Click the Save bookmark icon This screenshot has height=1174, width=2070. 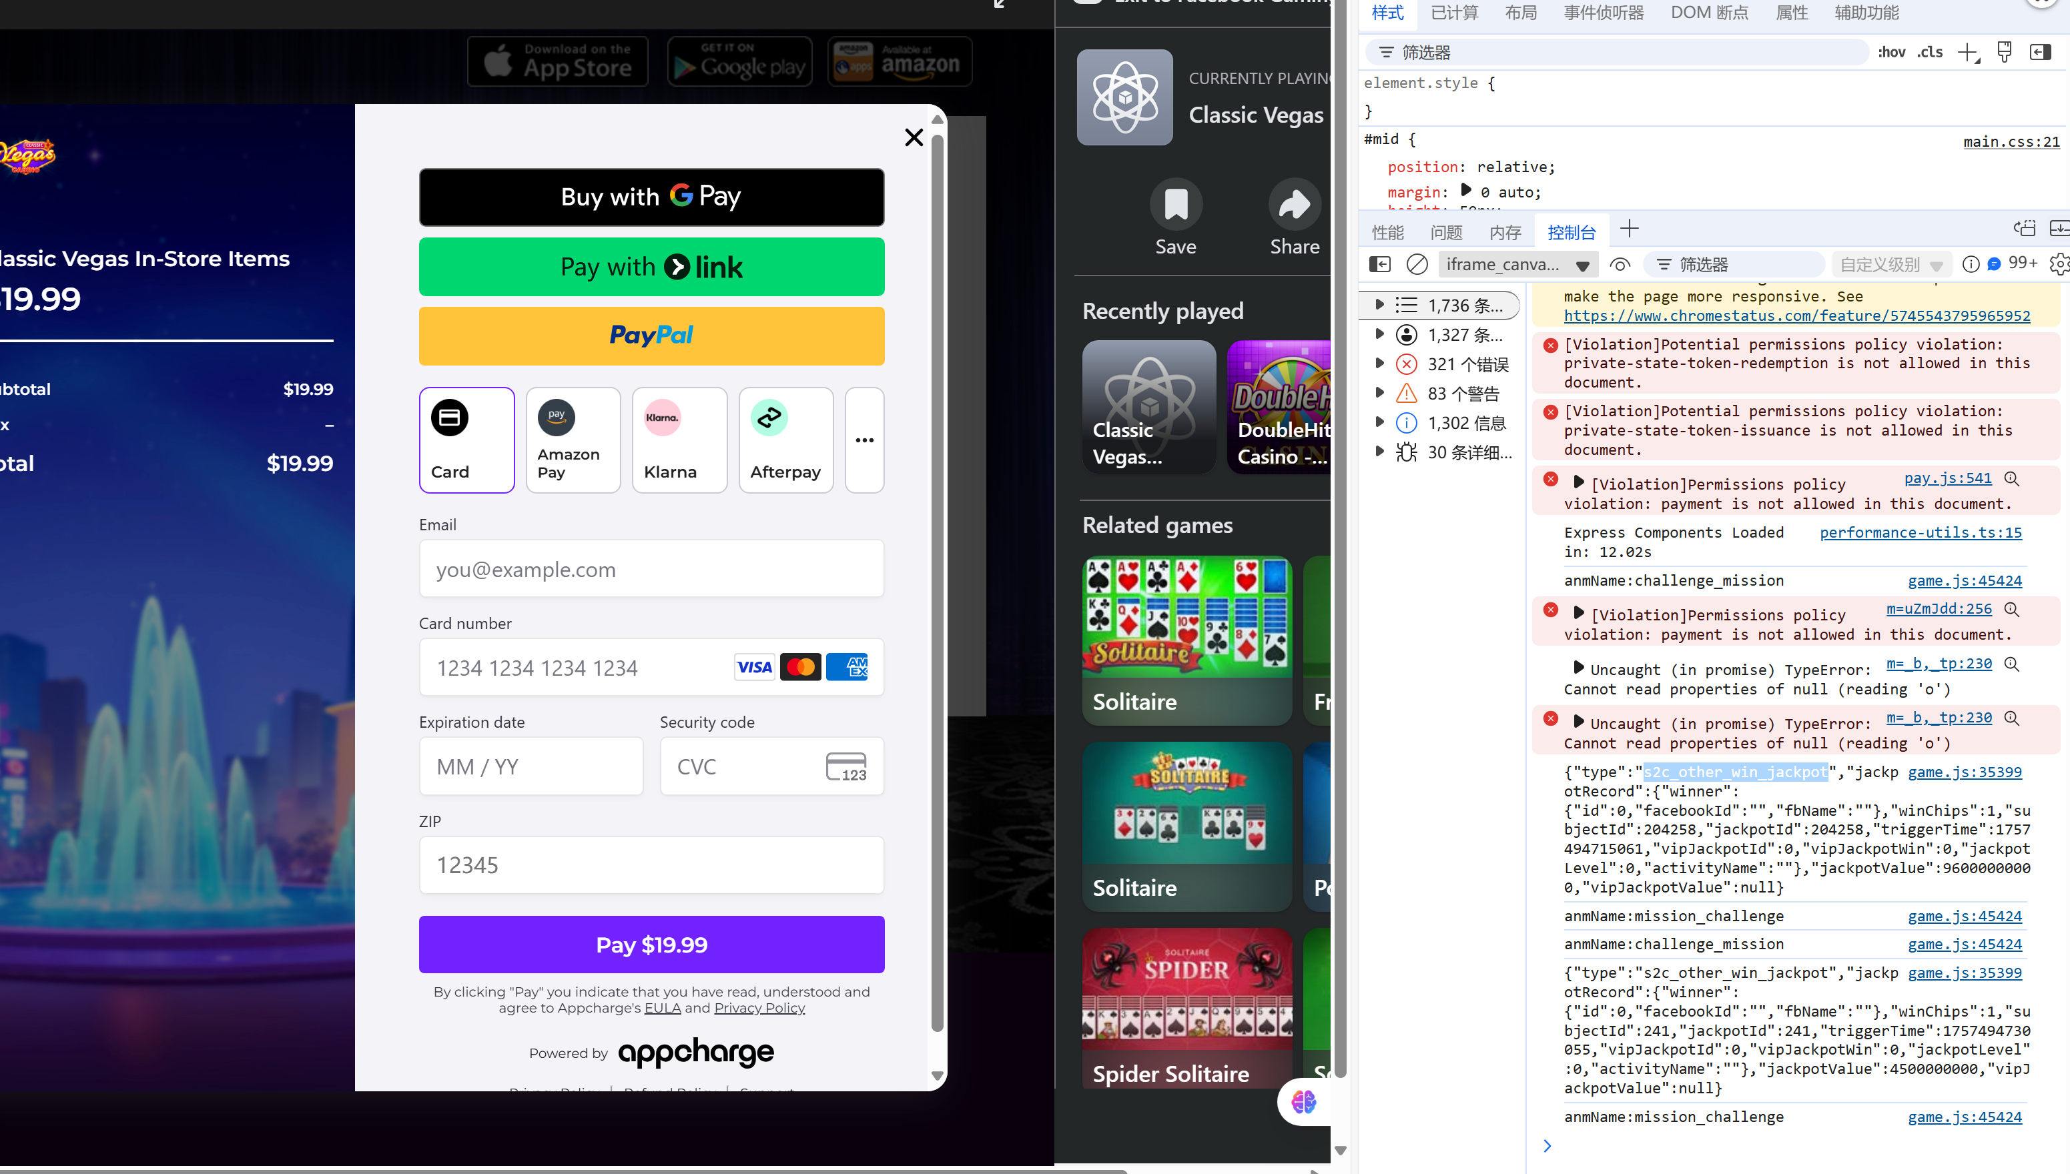(x=1176, y=205)
